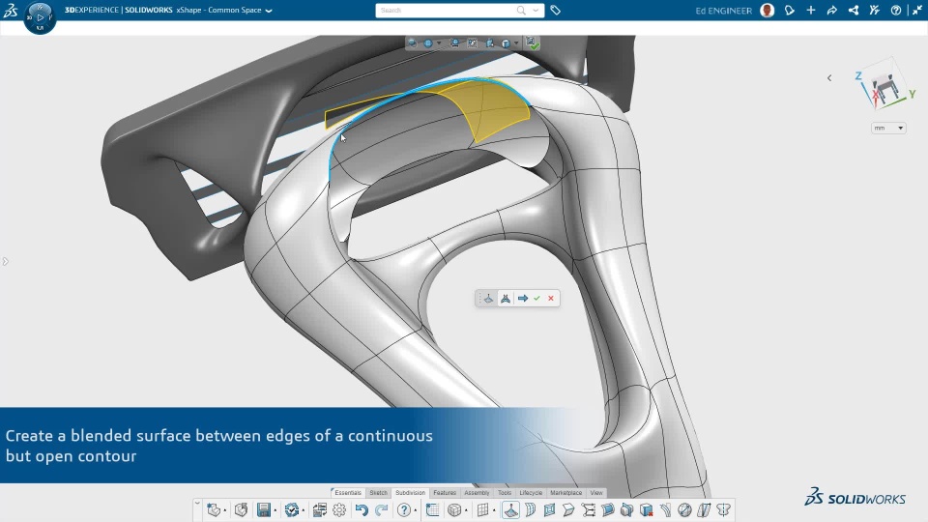Click the Save floppy disk icon

click(263, 509)
